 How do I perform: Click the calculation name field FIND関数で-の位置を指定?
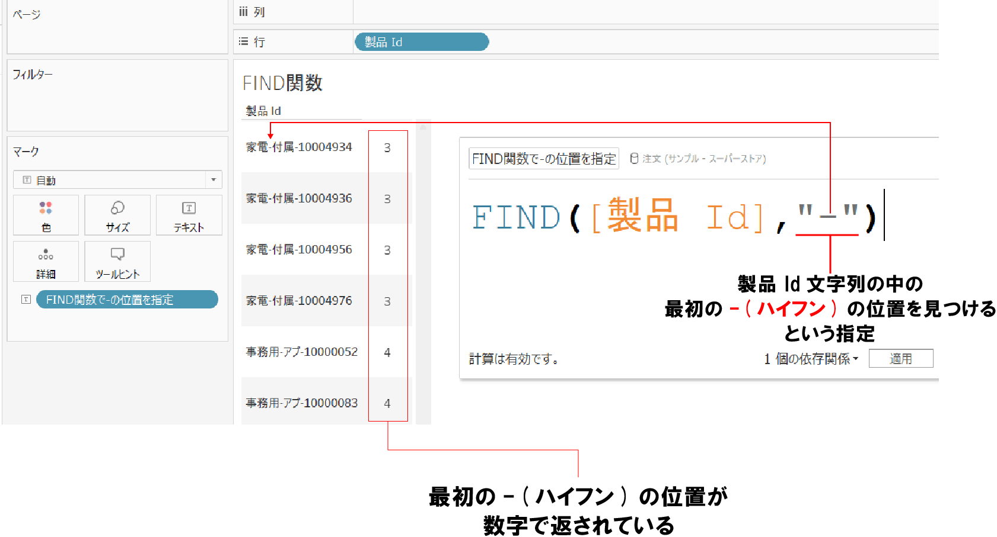(x=543, y=158)
